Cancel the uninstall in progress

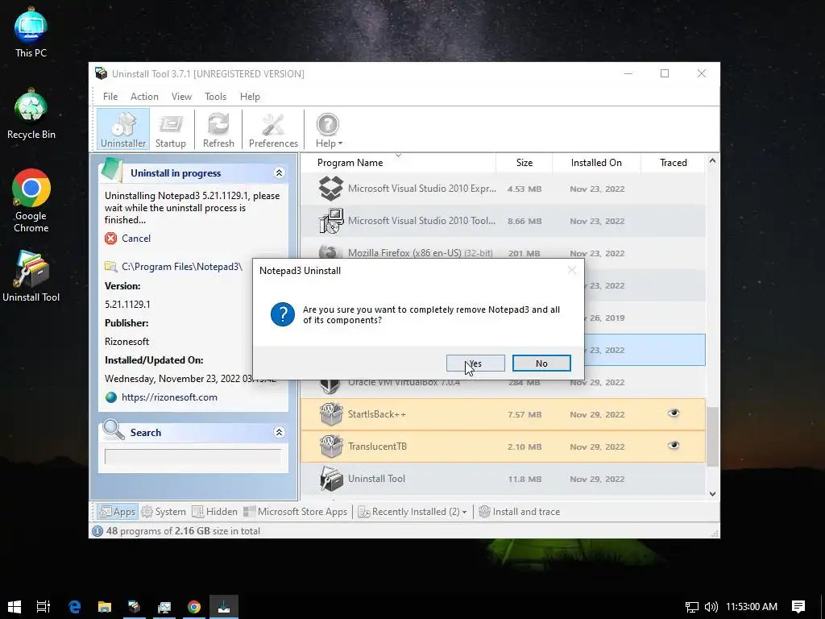point(135,239)
